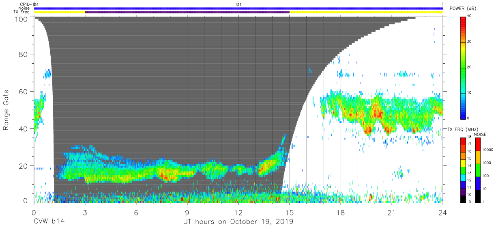Click the 'Noise' strip label at top left
The width and height of the screenshot is (498, 230).
tap(24, 8)
